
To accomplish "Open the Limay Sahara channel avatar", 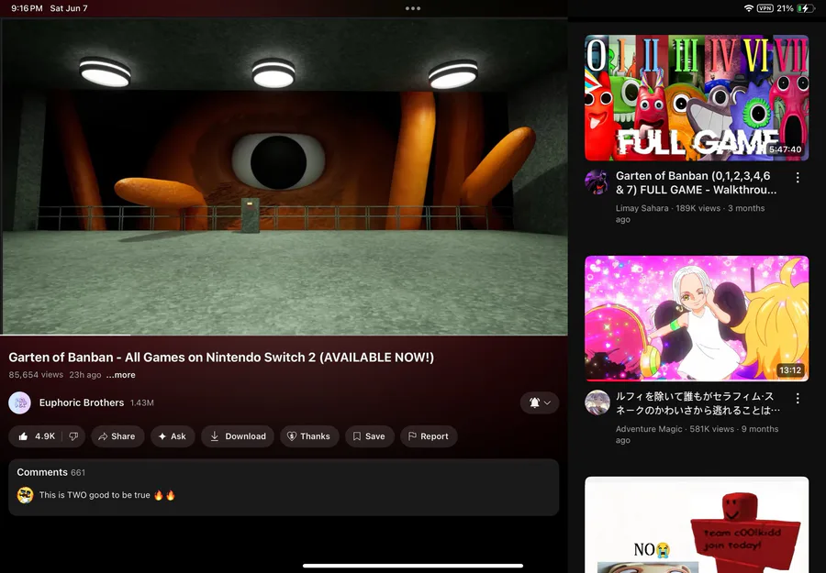I will pos(597,182).
